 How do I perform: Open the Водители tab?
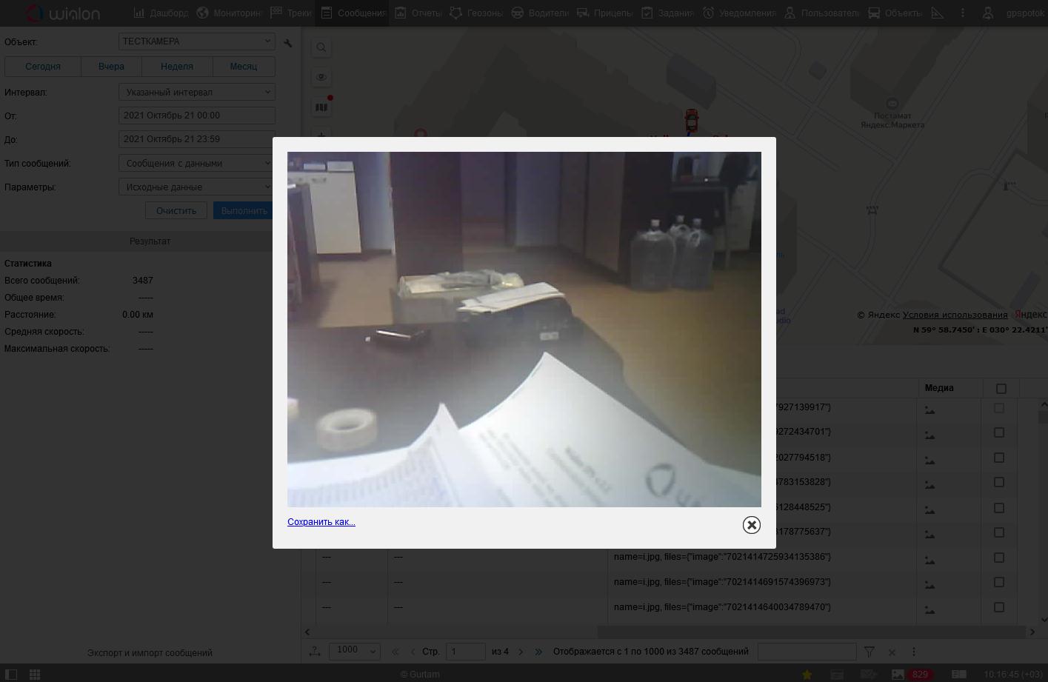pyautogui.click(x=541, y=13)
